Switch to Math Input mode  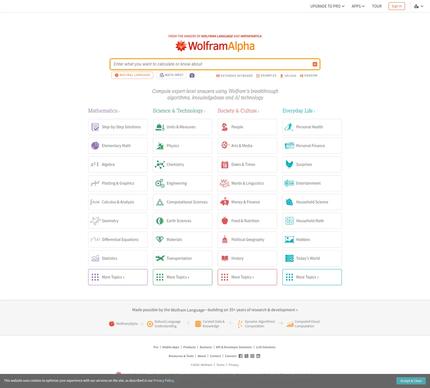tap(171, 75)
